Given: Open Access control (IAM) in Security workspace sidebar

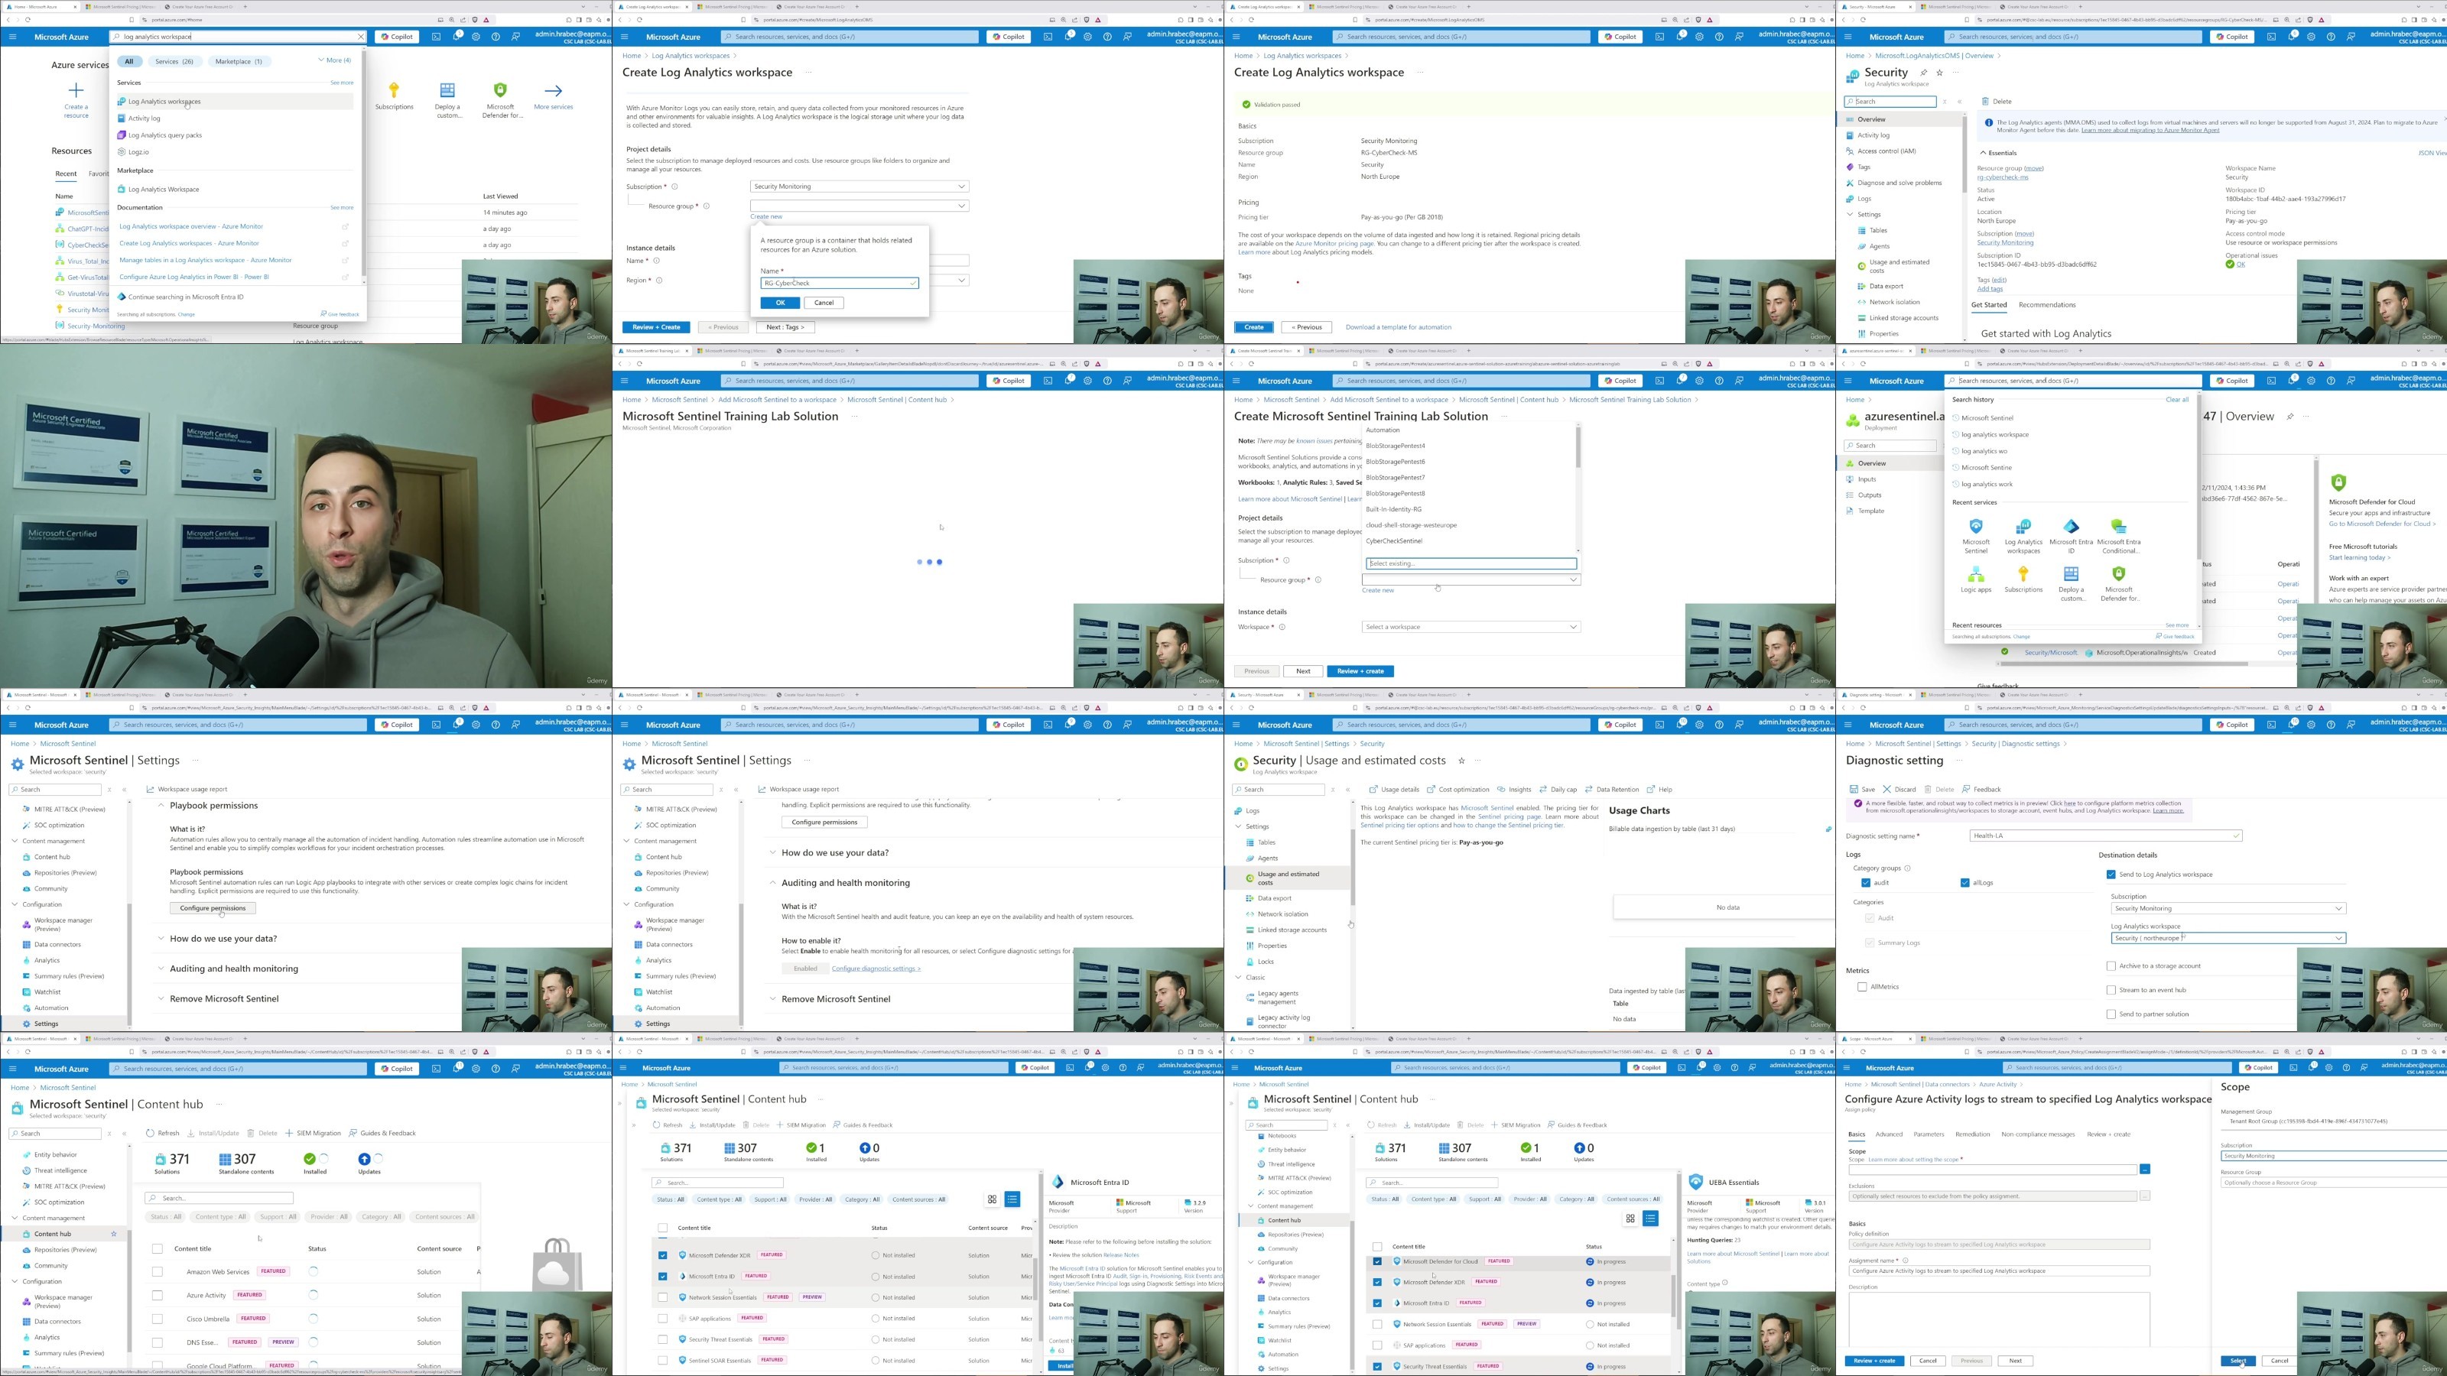Looking at the screenshot, I should click(x=1886, y=151).
